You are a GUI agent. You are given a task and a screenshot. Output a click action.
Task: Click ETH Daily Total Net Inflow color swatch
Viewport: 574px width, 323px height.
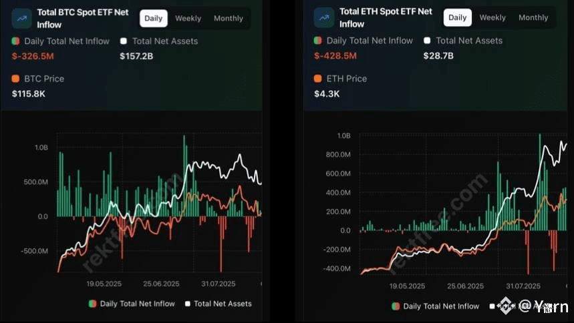pyautogui.click(x=318, y=41)
